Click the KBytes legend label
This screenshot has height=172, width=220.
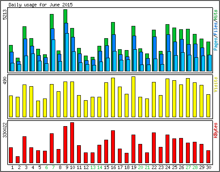point(216,130)
